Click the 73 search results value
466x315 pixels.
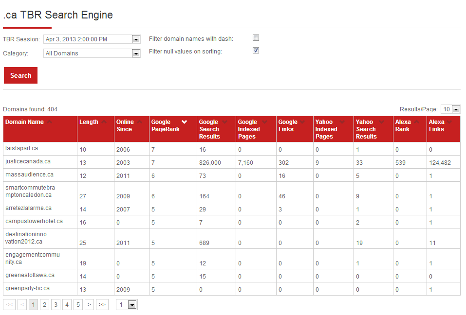pos(203,176)
